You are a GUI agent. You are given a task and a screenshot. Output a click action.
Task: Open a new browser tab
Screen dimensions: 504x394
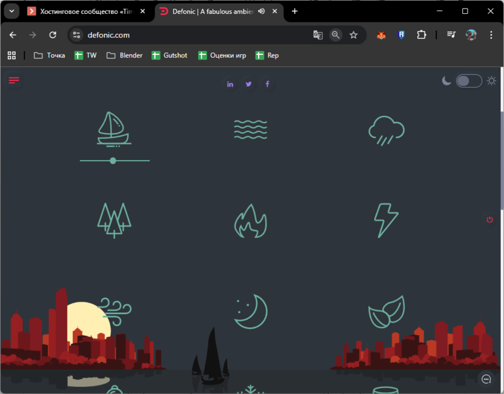point(294,11)
